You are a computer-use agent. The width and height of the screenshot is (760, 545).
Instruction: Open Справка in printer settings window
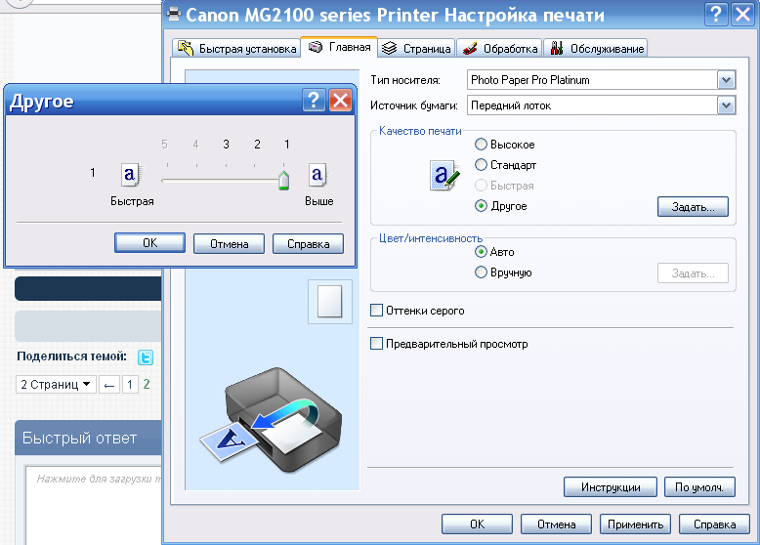tap(714, 524)
